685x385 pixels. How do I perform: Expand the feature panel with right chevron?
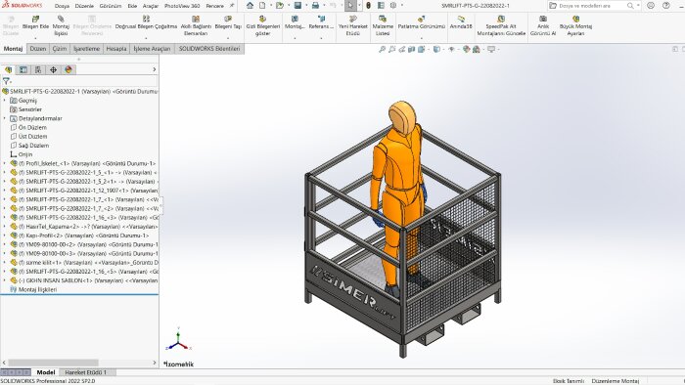tap(154, 69)
